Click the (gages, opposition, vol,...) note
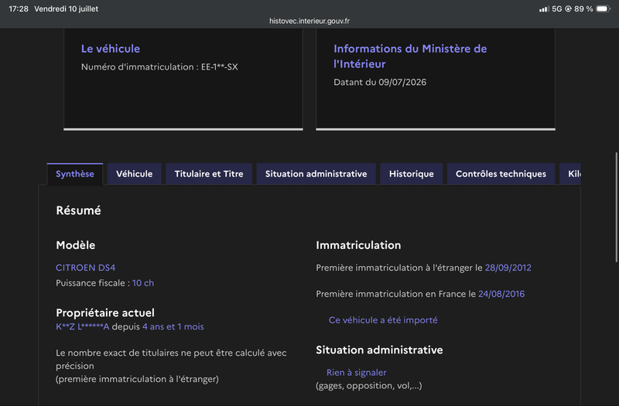The height and width of the screenshot is (406, 619). click(x=369, y=385)
